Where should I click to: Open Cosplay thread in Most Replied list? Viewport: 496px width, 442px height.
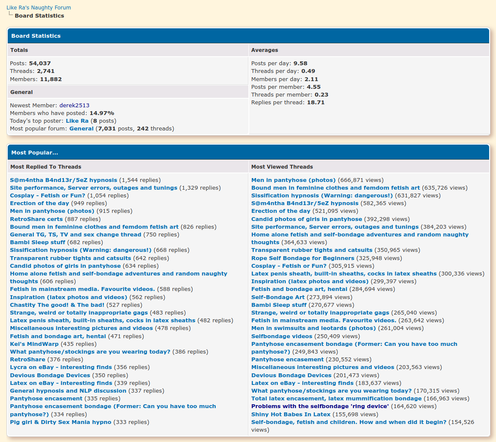tap(47, 196)
